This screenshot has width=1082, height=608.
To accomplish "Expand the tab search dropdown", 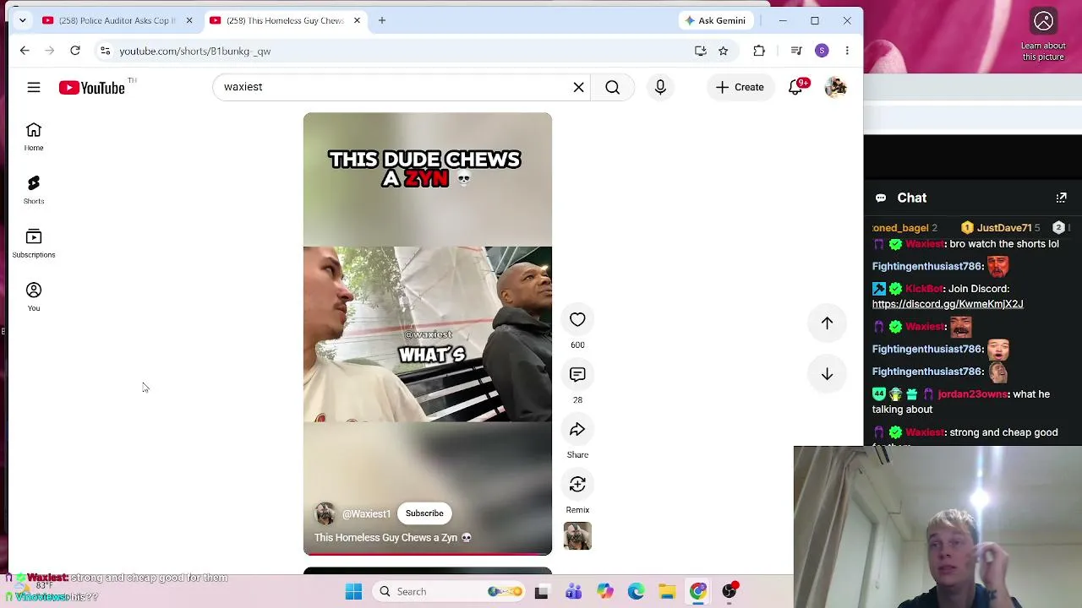I will coord(23,20).
